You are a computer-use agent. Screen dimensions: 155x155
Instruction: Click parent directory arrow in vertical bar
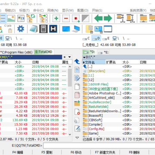77,62
